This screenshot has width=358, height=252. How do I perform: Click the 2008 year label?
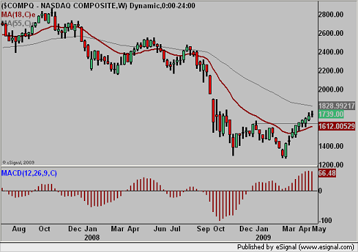click(x=92, y=238)
